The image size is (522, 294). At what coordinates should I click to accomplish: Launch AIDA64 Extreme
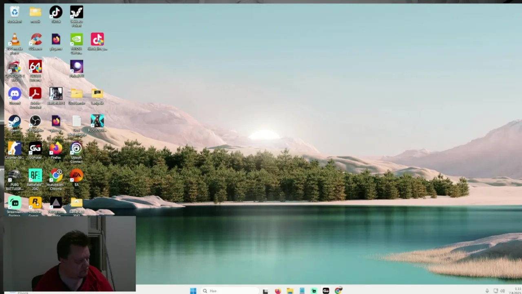tap(35, 71)
